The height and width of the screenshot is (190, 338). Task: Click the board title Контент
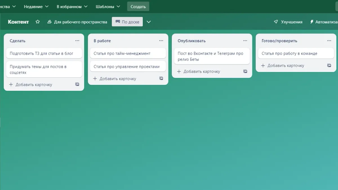18,21
